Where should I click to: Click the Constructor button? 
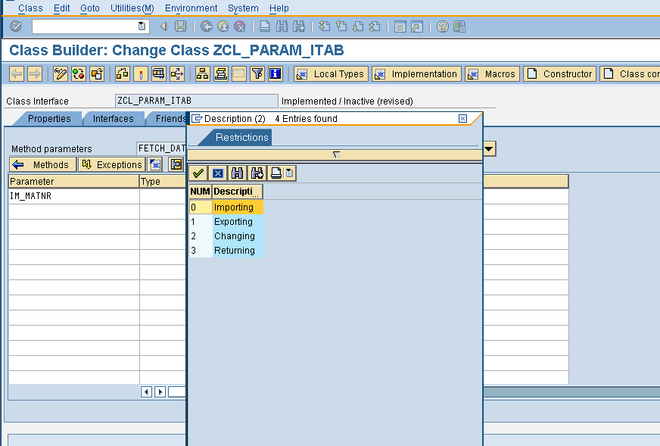coord(559,73)
